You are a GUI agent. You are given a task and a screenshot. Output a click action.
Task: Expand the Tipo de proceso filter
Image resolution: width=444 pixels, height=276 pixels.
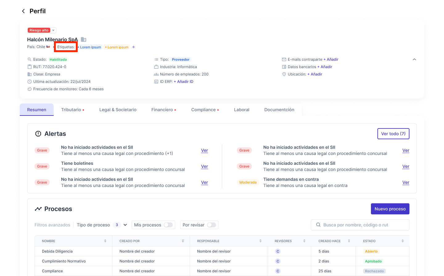[x=125, y=225]
